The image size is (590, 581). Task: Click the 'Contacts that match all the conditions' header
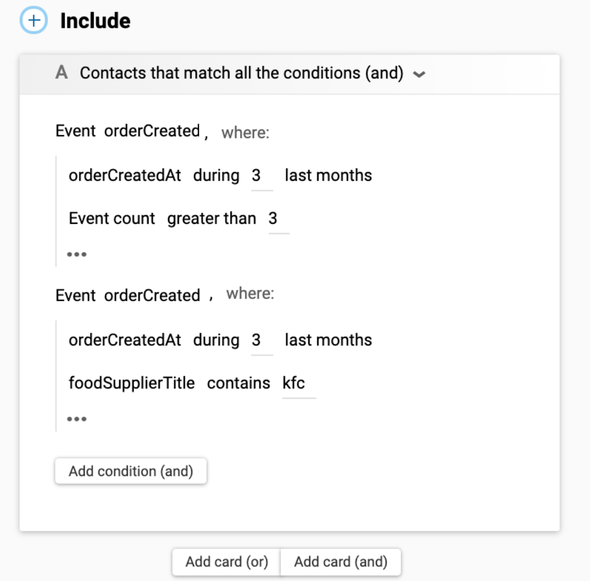click(241, 73)
